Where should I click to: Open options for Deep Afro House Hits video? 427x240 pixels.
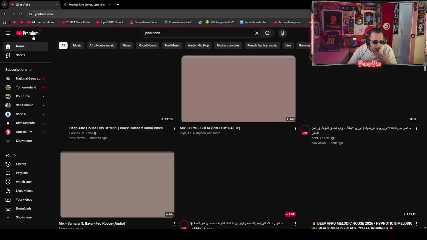pos(174,128)
